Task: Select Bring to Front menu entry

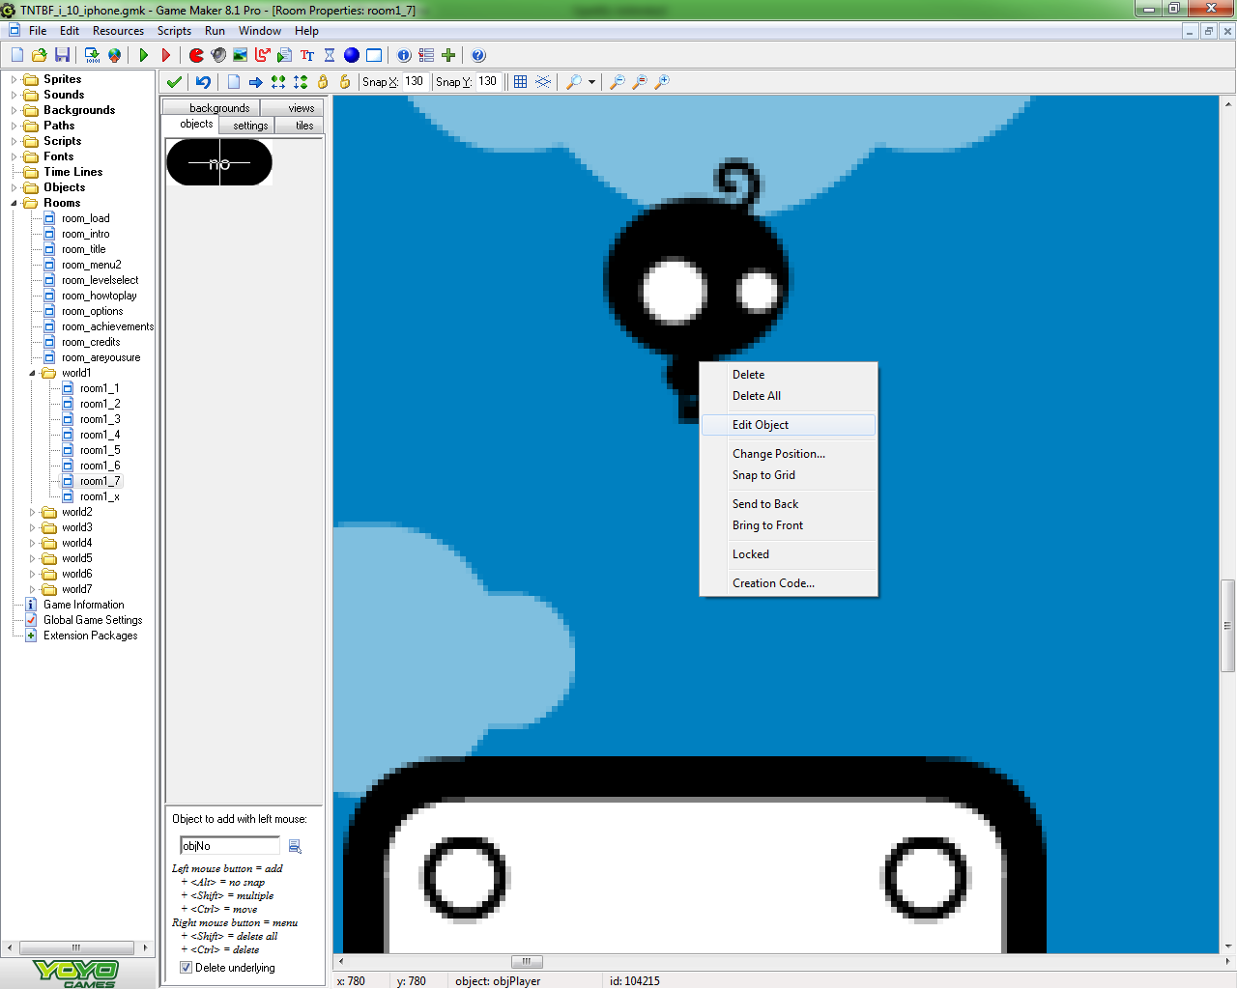Action: pyautogui.click(x=789, y=525)
